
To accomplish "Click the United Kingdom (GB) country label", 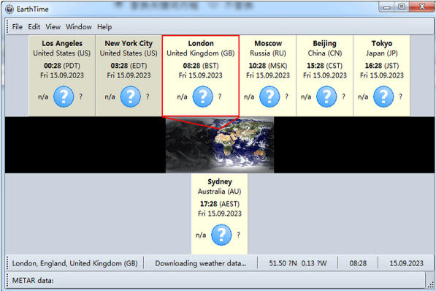I will pos(201,53).
